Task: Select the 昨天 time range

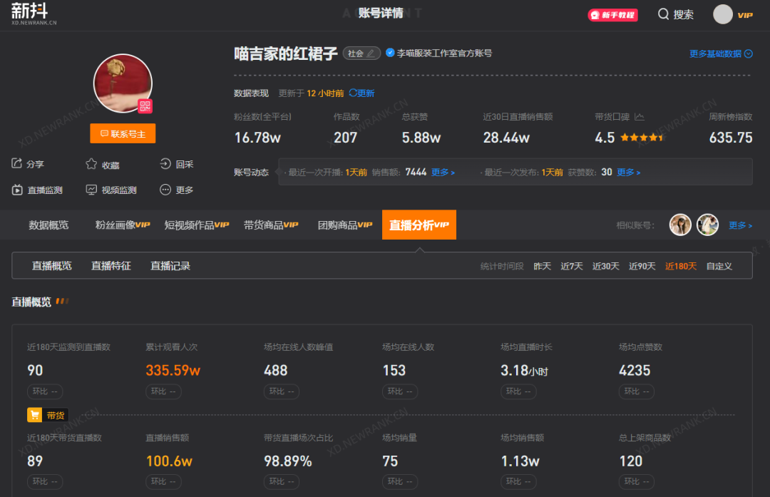Action: coord(542,266)
